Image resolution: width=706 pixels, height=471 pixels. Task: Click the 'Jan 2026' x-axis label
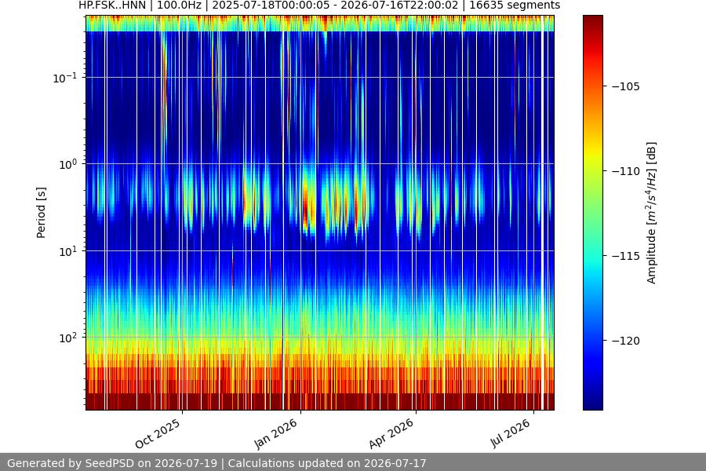click(x=275, y=433)
